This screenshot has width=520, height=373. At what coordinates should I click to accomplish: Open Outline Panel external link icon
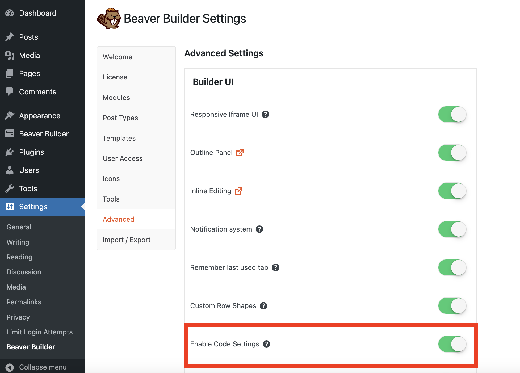[x=240, y=153]
